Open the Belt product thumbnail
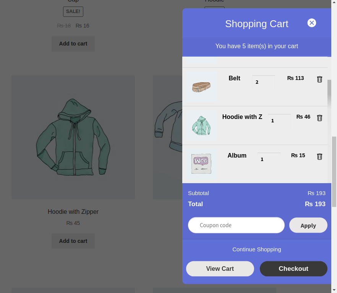337x293 pixels. coord(201,86)
